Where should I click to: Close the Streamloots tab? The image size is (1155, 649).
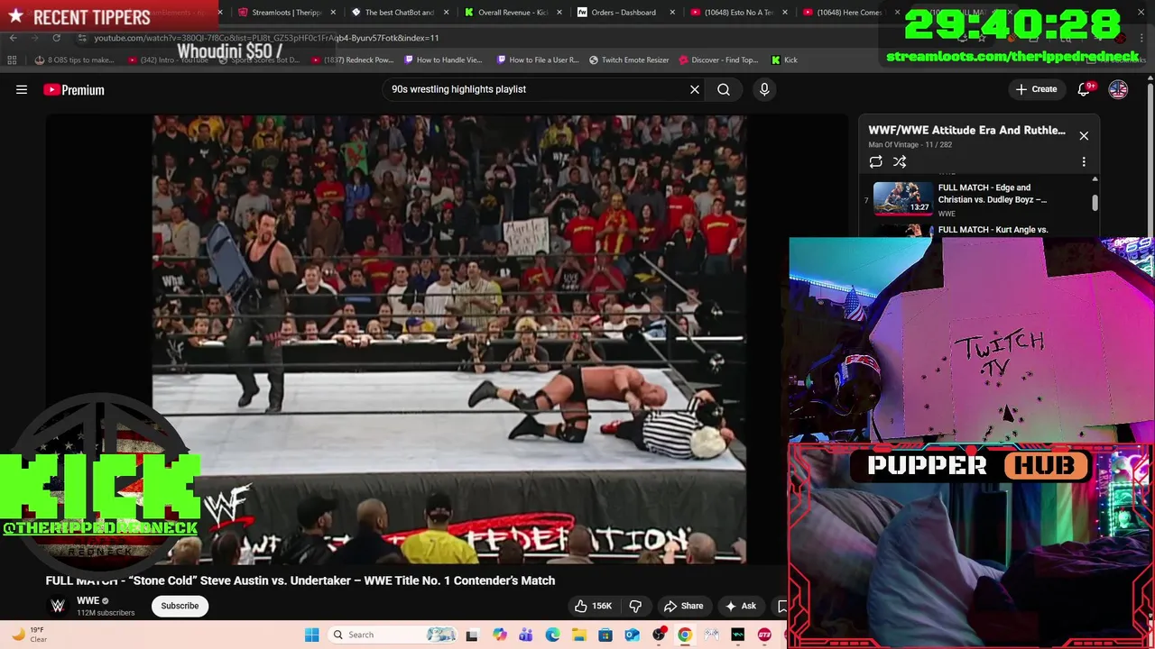(334, 13)
